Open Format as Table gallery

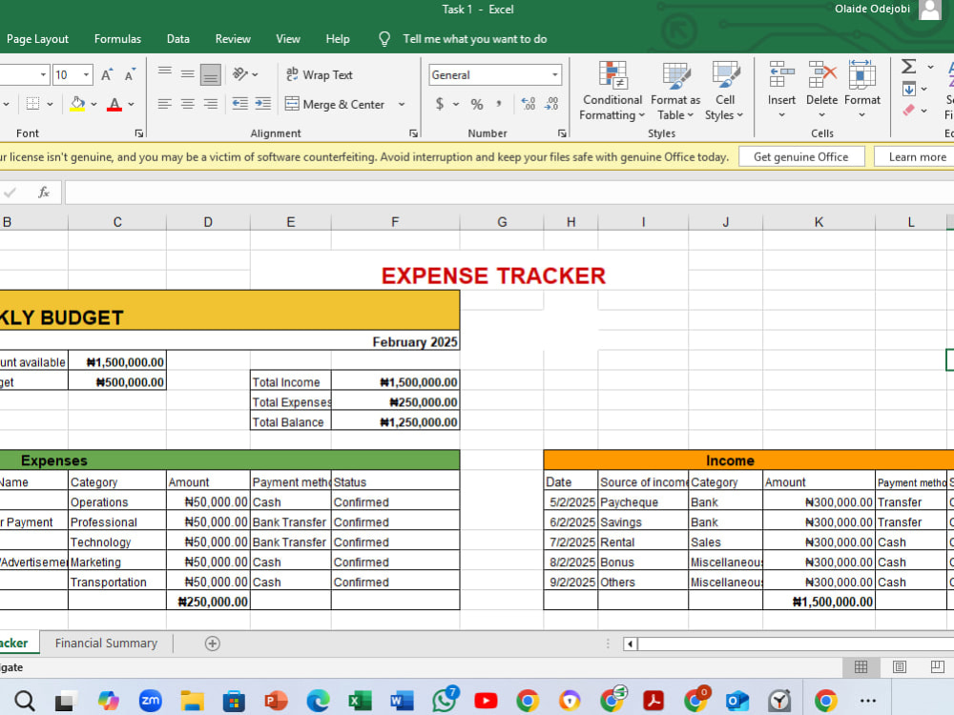pos(675,92)
